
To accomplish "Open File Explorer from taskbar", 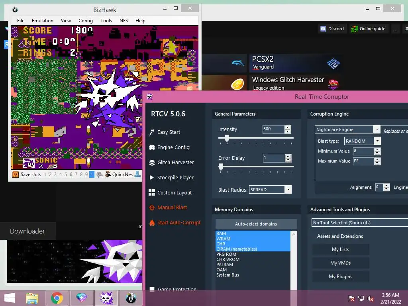I will (x=32, y=298).
